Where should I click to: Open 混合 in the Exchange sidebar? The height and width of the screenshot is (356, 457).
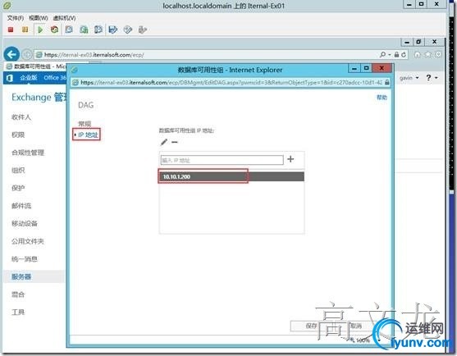18,294
